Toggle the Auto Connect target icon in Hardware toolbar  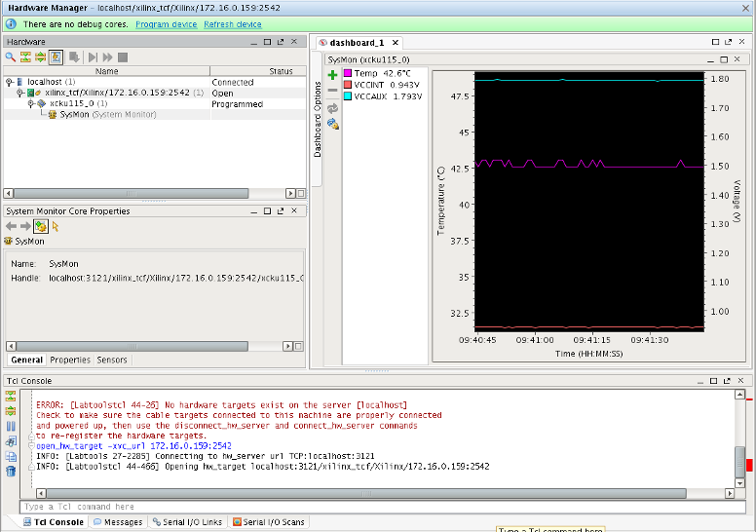click(x=56, y=57)
